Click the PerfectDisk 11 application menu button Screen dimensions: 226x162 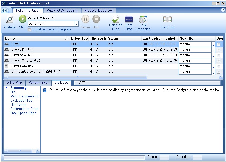pyautogui.click(x=6, y=11)
